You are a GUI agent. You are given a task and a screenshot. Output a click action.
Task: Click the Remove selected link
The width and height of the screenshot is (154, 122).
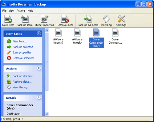click(23, 58)
